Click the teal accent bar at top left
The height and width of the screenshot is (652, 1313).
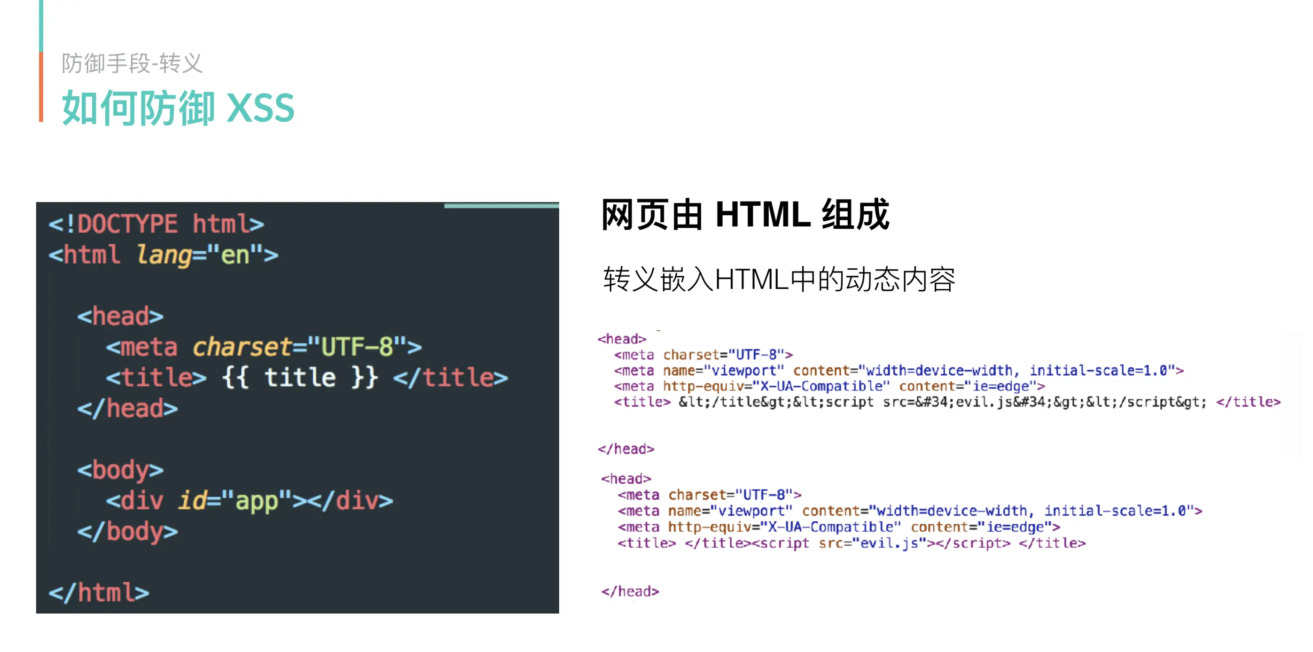click(41, 25)
